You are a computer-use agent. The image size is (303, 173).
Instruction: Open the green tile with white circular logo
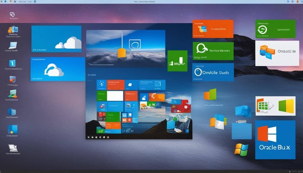pos(213,51)
